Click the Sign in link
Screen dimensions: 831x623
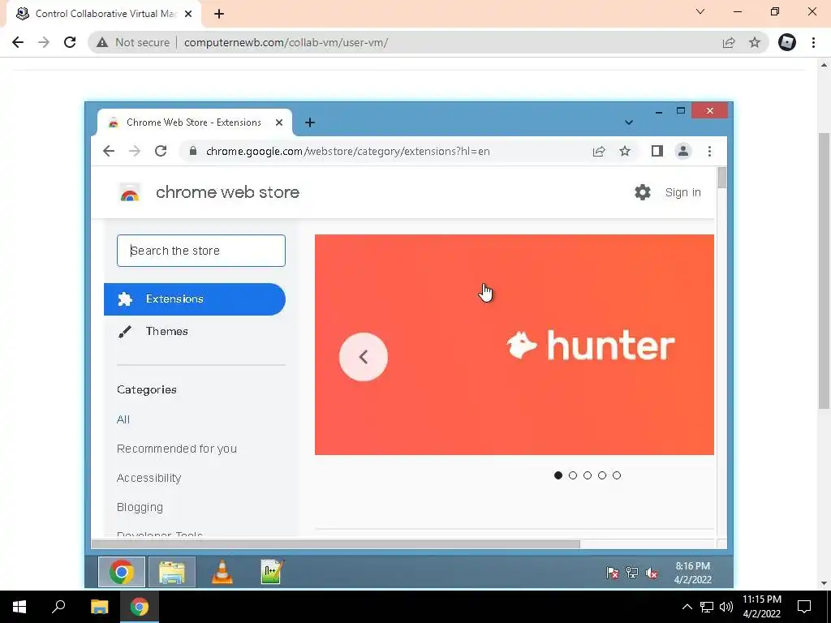pos(682,192)
